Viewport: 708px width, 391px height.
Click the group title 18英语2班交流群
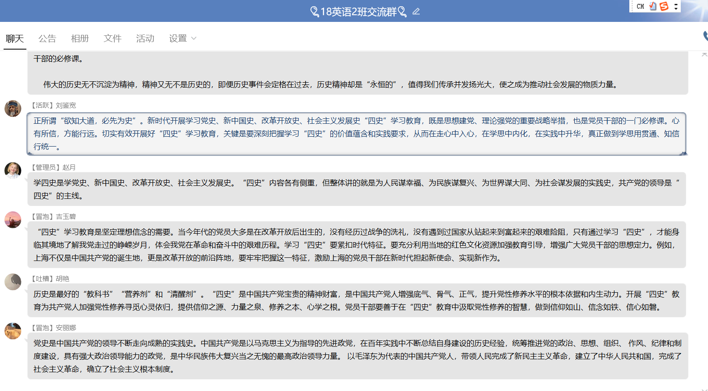358,12
